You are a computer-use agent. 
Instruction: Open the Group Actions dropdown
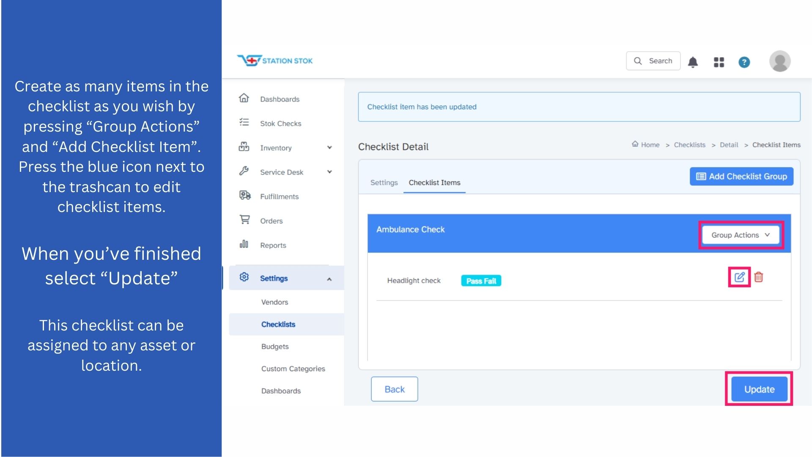(740, 235)
